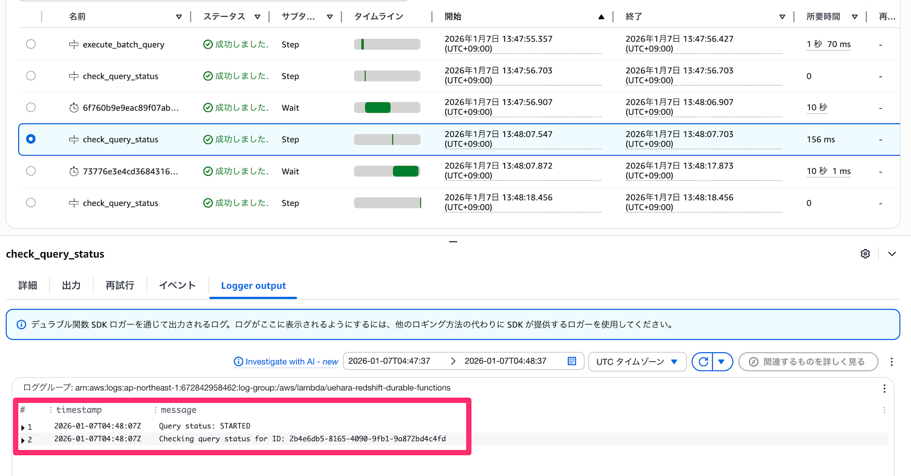The width and height of the screenshot is (911, 476).
Task: Select the Logger output tab
Action: coord(253,286)
